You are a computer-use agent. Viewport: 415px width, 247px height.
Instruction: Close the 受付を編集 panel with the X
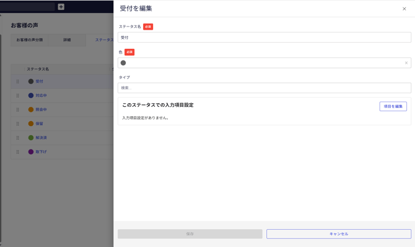tap(404, 9)
